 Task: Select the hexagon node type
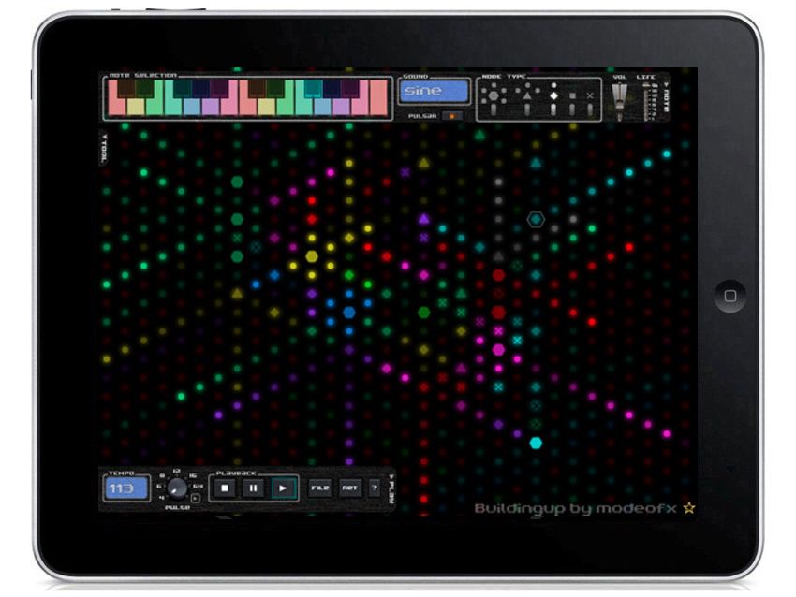494,95
